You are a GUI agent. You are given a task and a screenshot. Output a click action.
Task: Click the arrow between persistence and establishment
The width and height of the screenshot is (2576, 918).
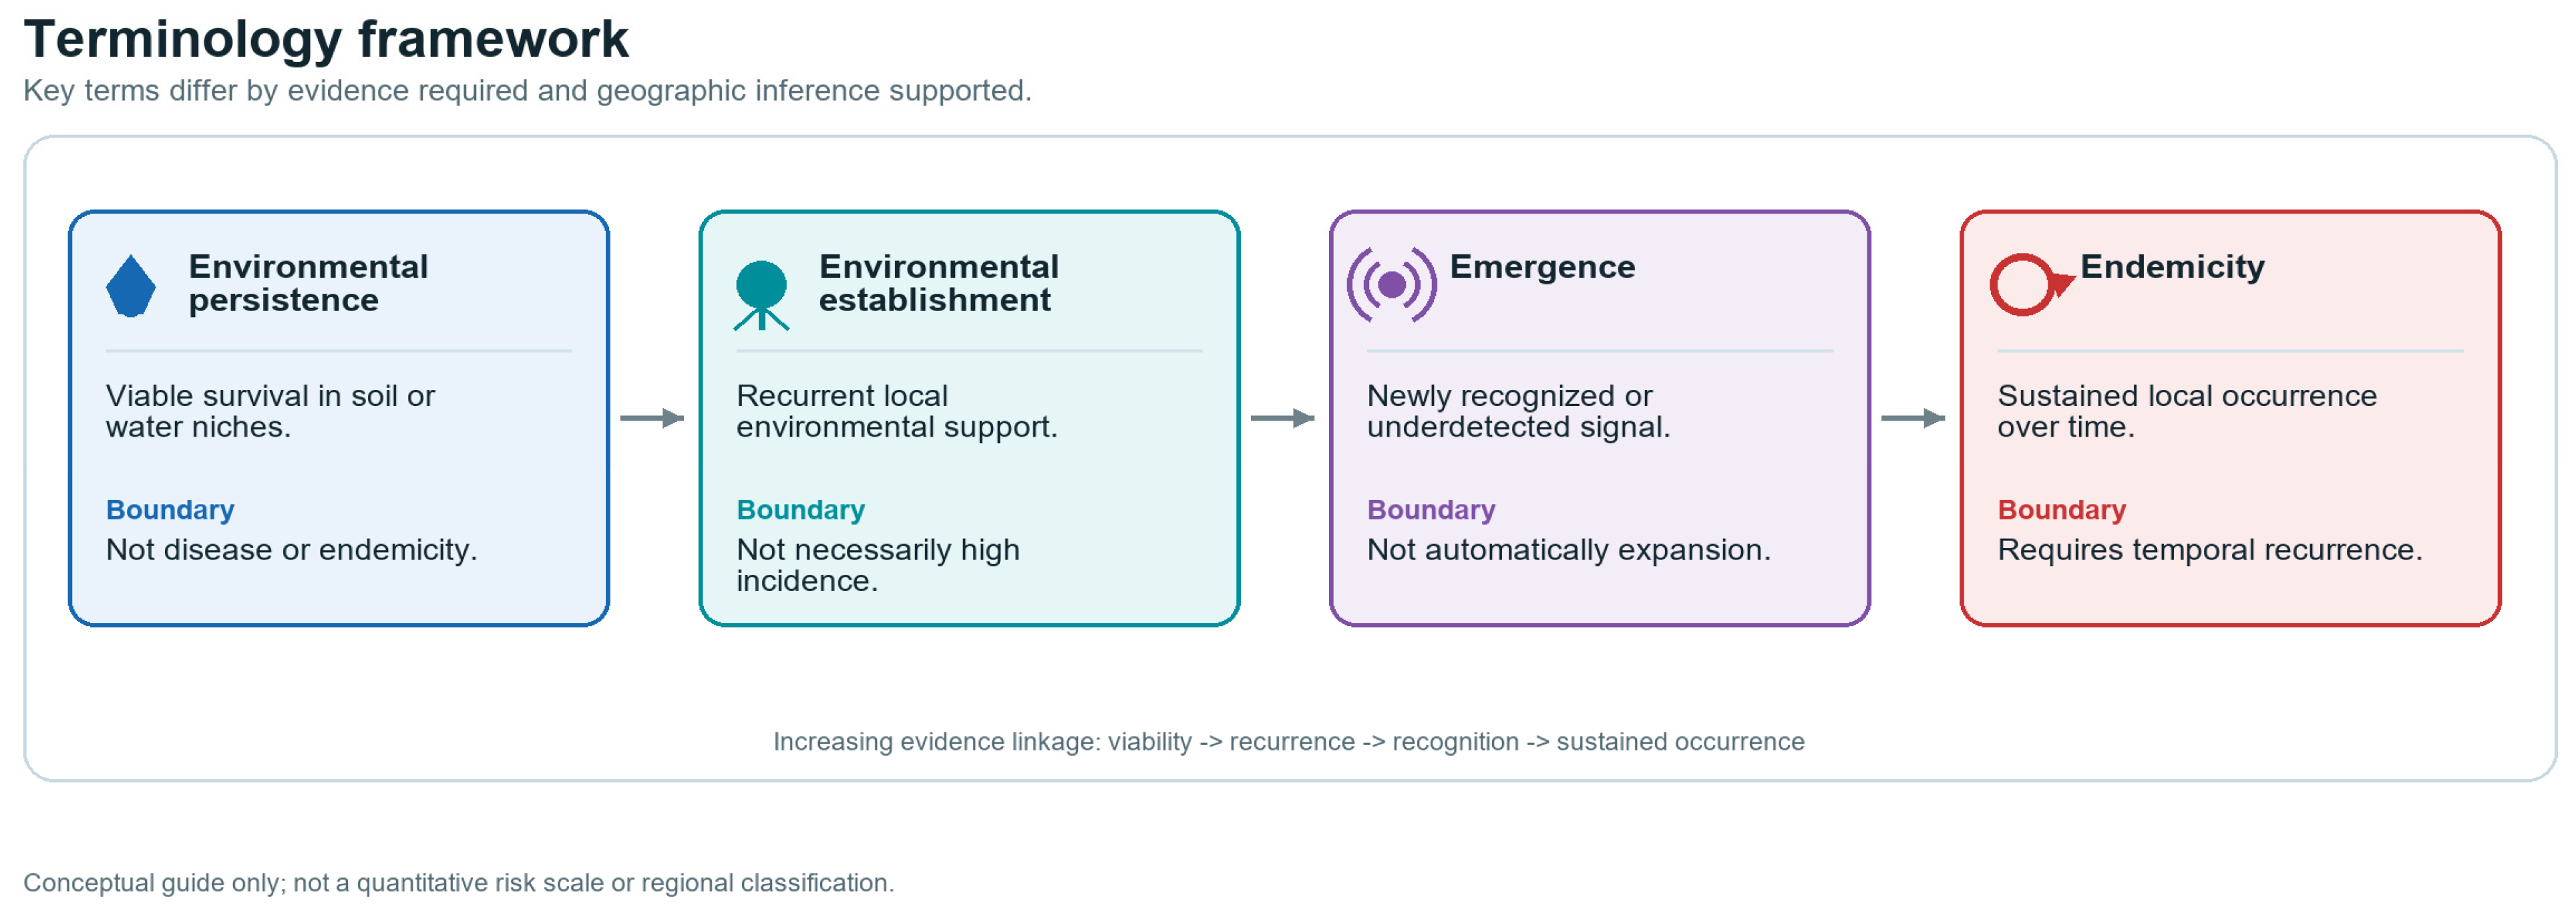pyautogui.click(x=652, y=418)
